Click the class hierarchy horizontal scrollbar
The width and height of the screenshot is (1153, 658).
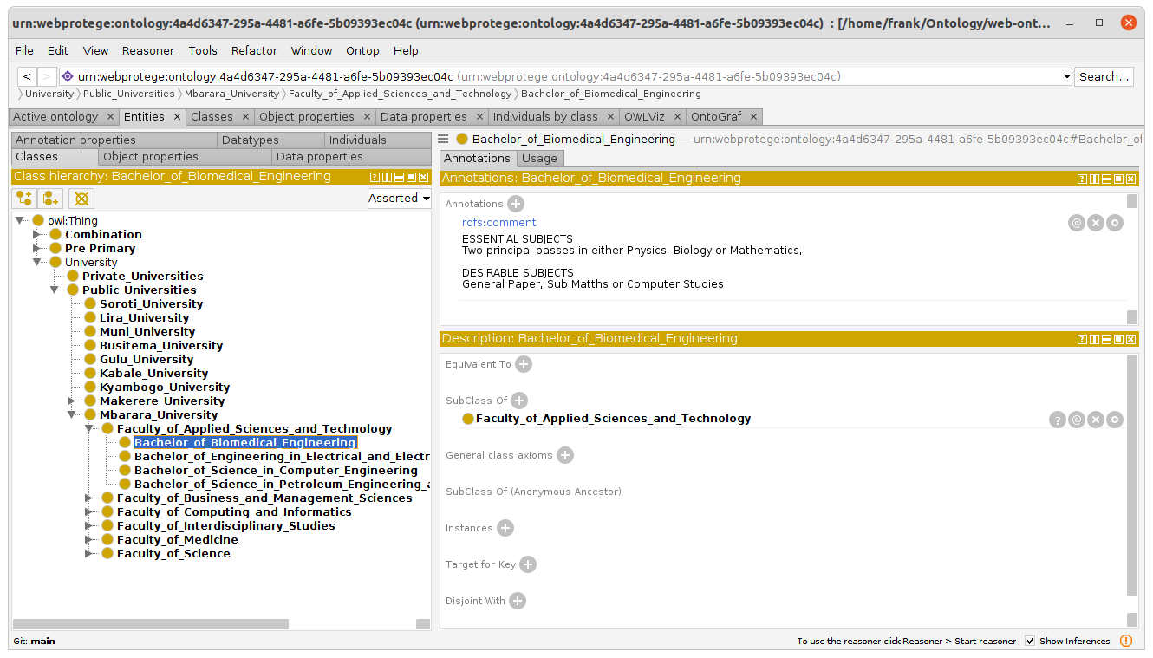pyautogui.click(x=151, y=624)
